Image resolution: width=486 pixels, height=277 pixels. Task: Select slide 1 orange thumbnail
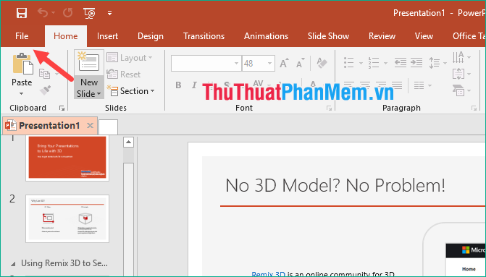67,158
